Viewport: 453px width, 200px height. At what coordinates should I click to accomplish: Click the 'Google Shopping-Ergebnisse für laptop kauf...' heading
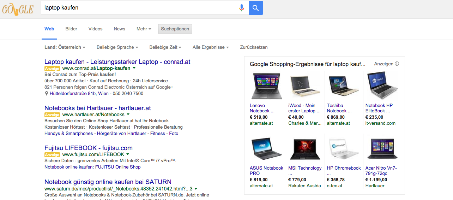(x=308, y=64)
